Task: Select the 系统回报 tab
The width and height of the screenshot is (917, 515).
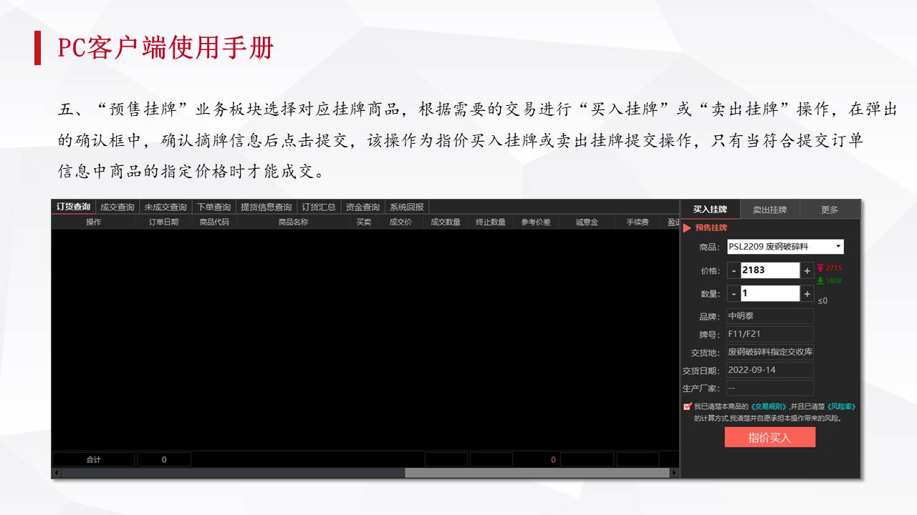Action: coord(407,207)
